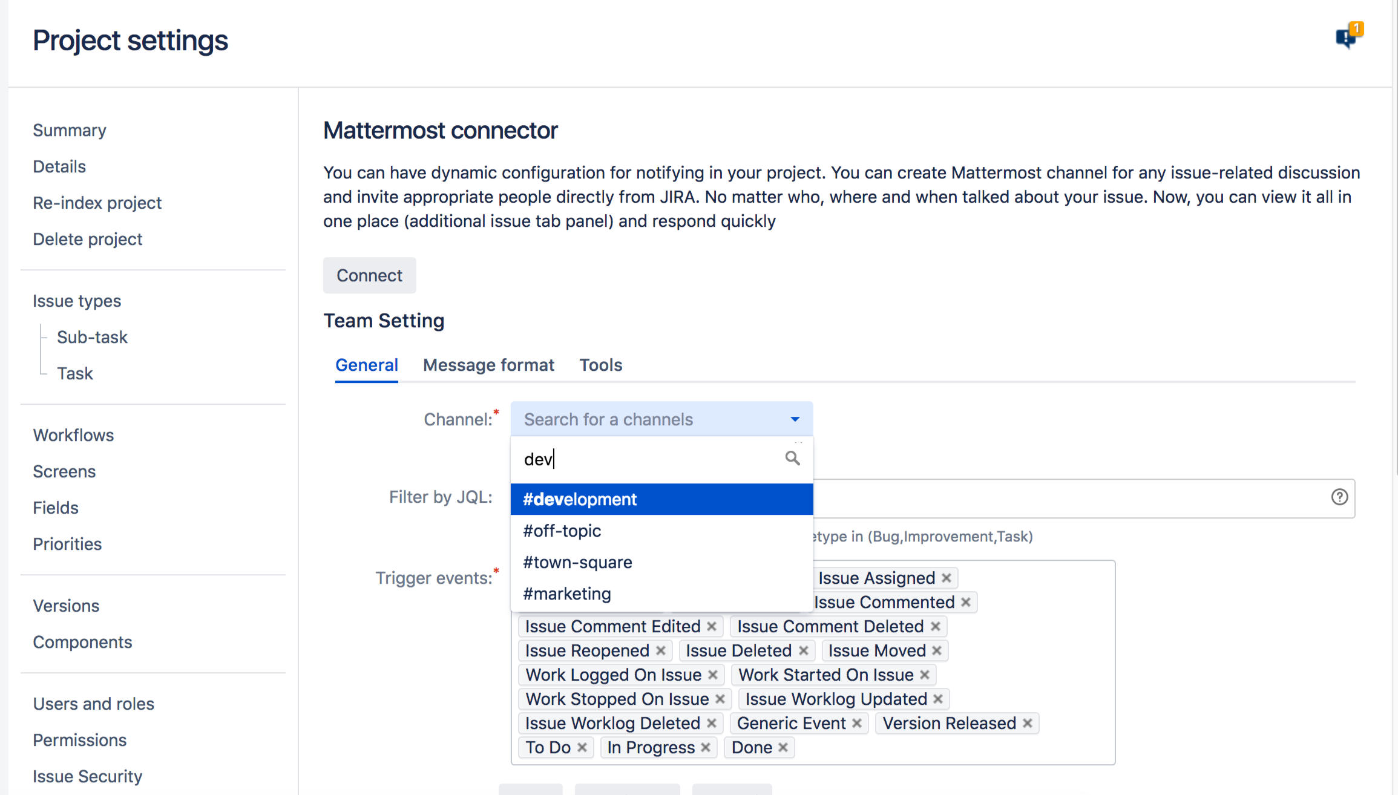
Task: Remove the In Progress trigger event
Action: click(x=705, y=747)
